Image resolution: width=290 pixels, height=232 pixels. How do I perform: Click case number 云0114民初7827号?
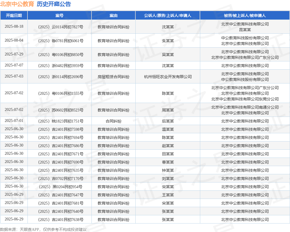tap(61, 27)
